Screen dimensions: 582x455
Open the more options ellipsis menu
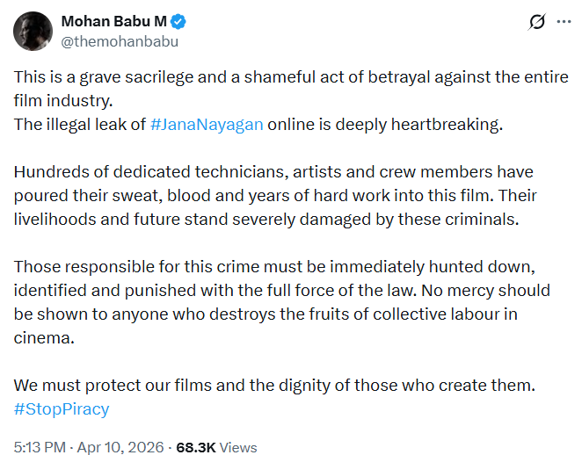pos(562,24)
